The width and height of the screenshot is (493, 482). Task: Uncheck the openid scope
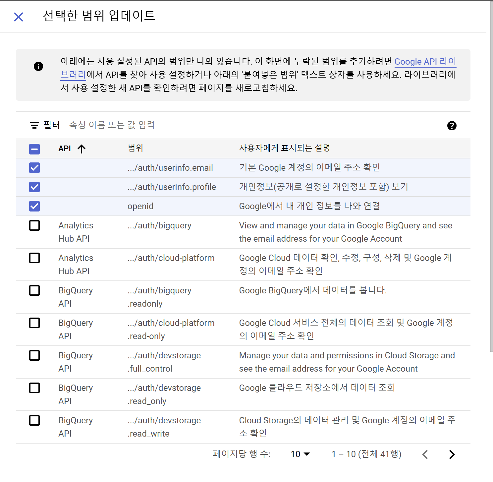click(34, 206)
